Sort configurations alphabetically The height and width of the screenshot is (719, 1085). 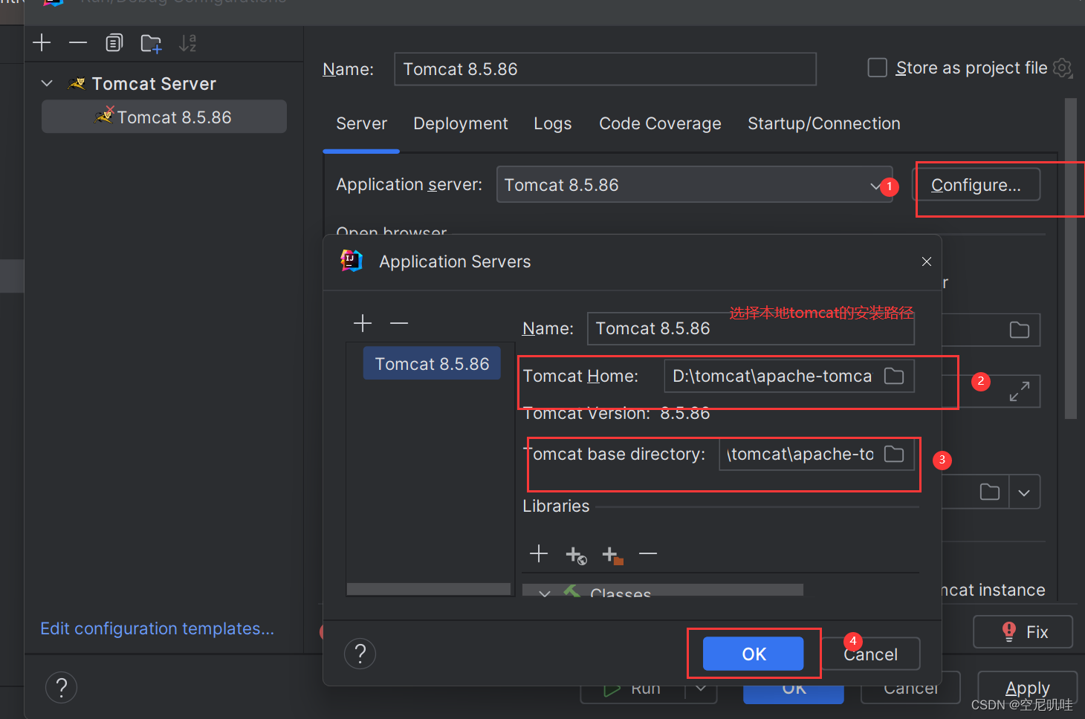(187, 42)
